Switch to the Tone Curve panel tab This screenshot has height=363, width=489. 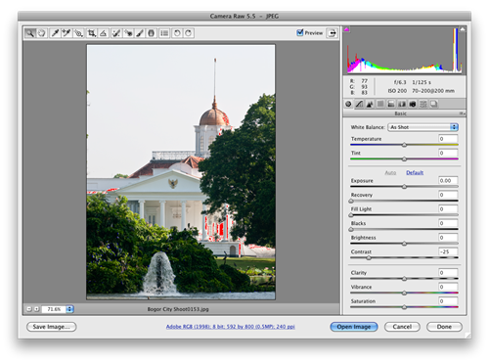[359, 104]
